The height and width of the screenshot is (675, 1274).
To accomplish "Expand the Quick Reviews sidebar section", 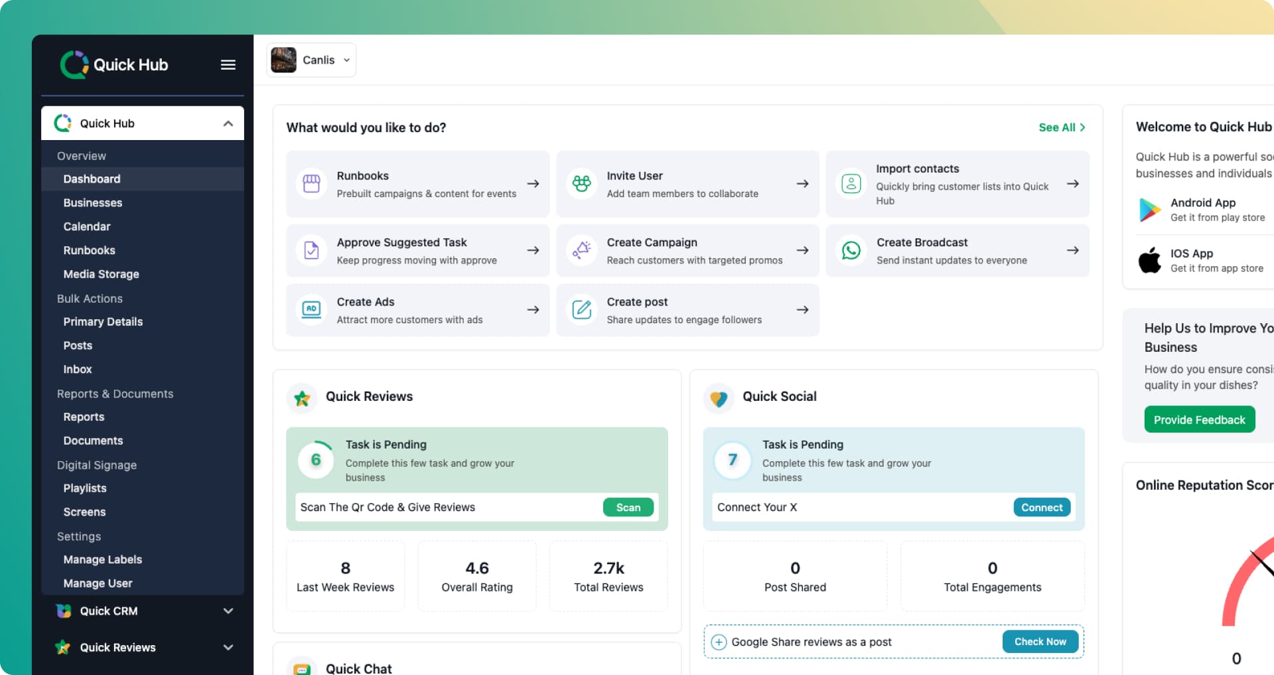I will 228,647.
